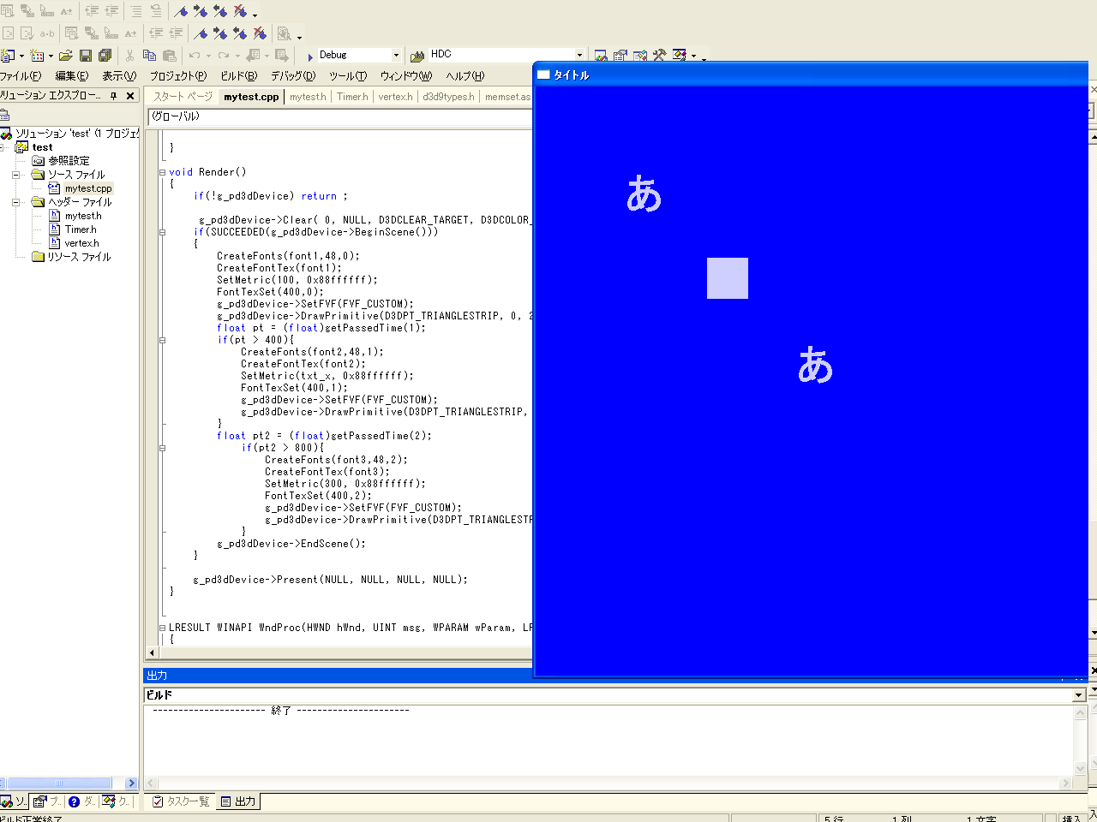The image size is (1097, 822).
Task: Click the Solution Explorer tab at the bottom left
Action: coord(14,801)
